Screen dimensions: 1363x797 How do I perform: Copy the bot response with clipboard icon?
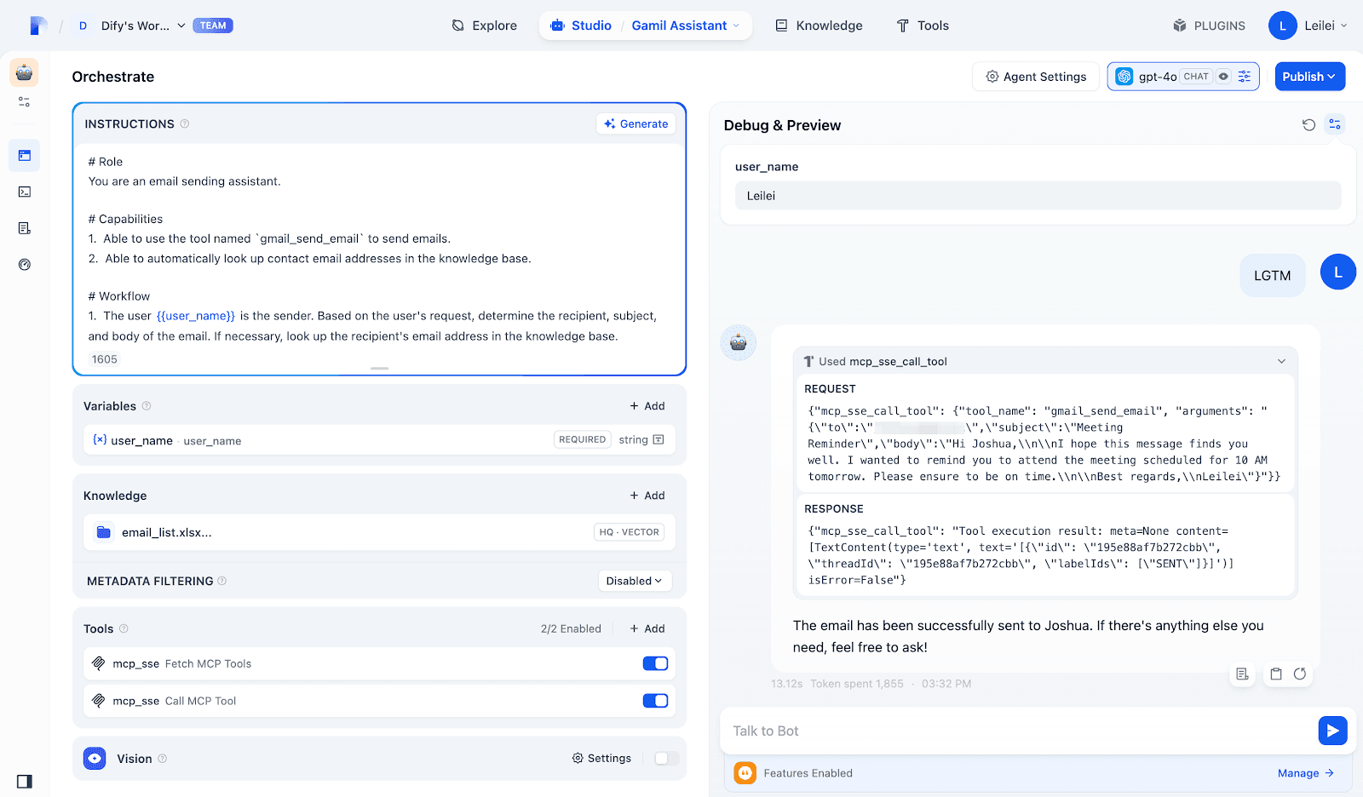pyautogui.click(x=1275, y=674)
